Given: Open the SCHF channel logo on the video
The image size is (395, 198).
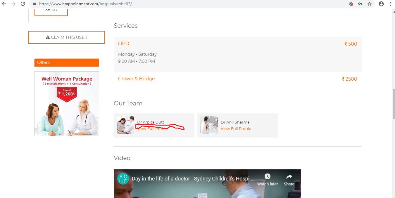Looking at the screenshot, I should 123,179.
